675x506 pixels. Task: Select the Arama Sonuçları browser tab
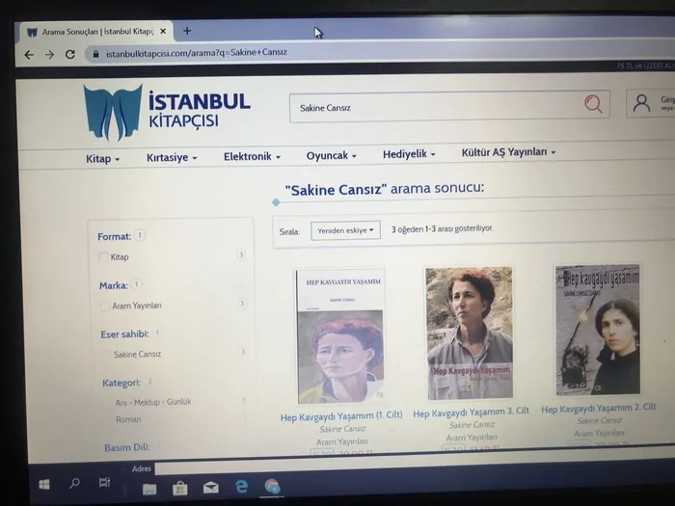pos(96,32)
